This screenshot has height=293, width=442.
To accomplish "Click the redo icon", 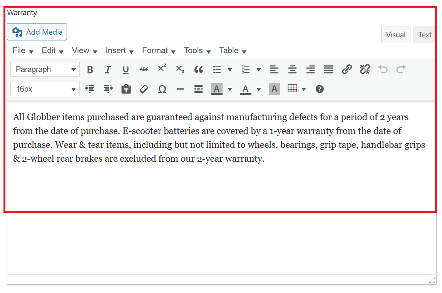I will click(x=401, y=69).
